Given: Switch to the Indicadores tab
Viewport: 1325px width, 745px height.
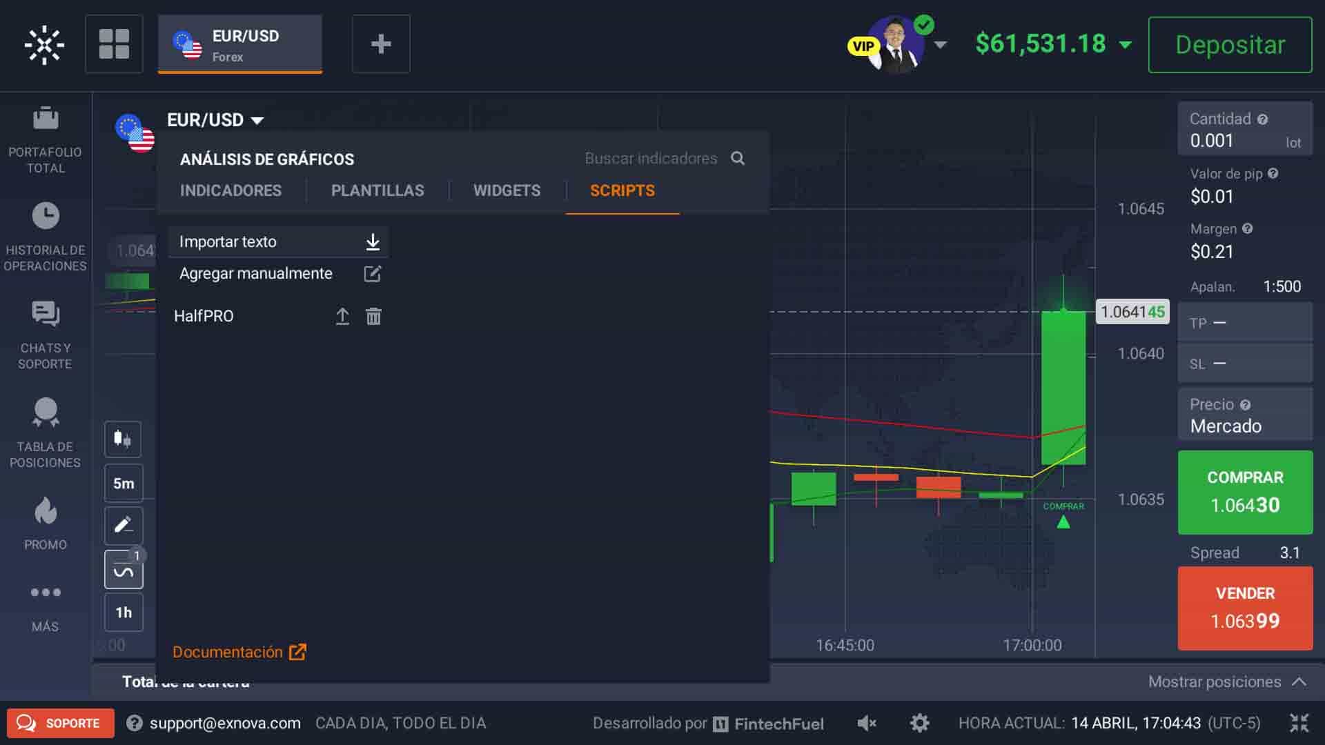Looking at the screenshot, I should (x=230, y=190).
